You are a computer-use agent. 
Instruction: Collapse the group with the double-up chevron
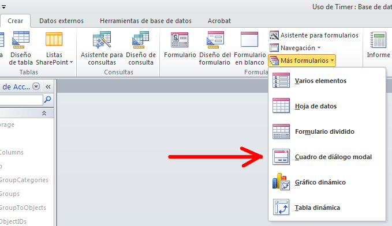[44, 113]
